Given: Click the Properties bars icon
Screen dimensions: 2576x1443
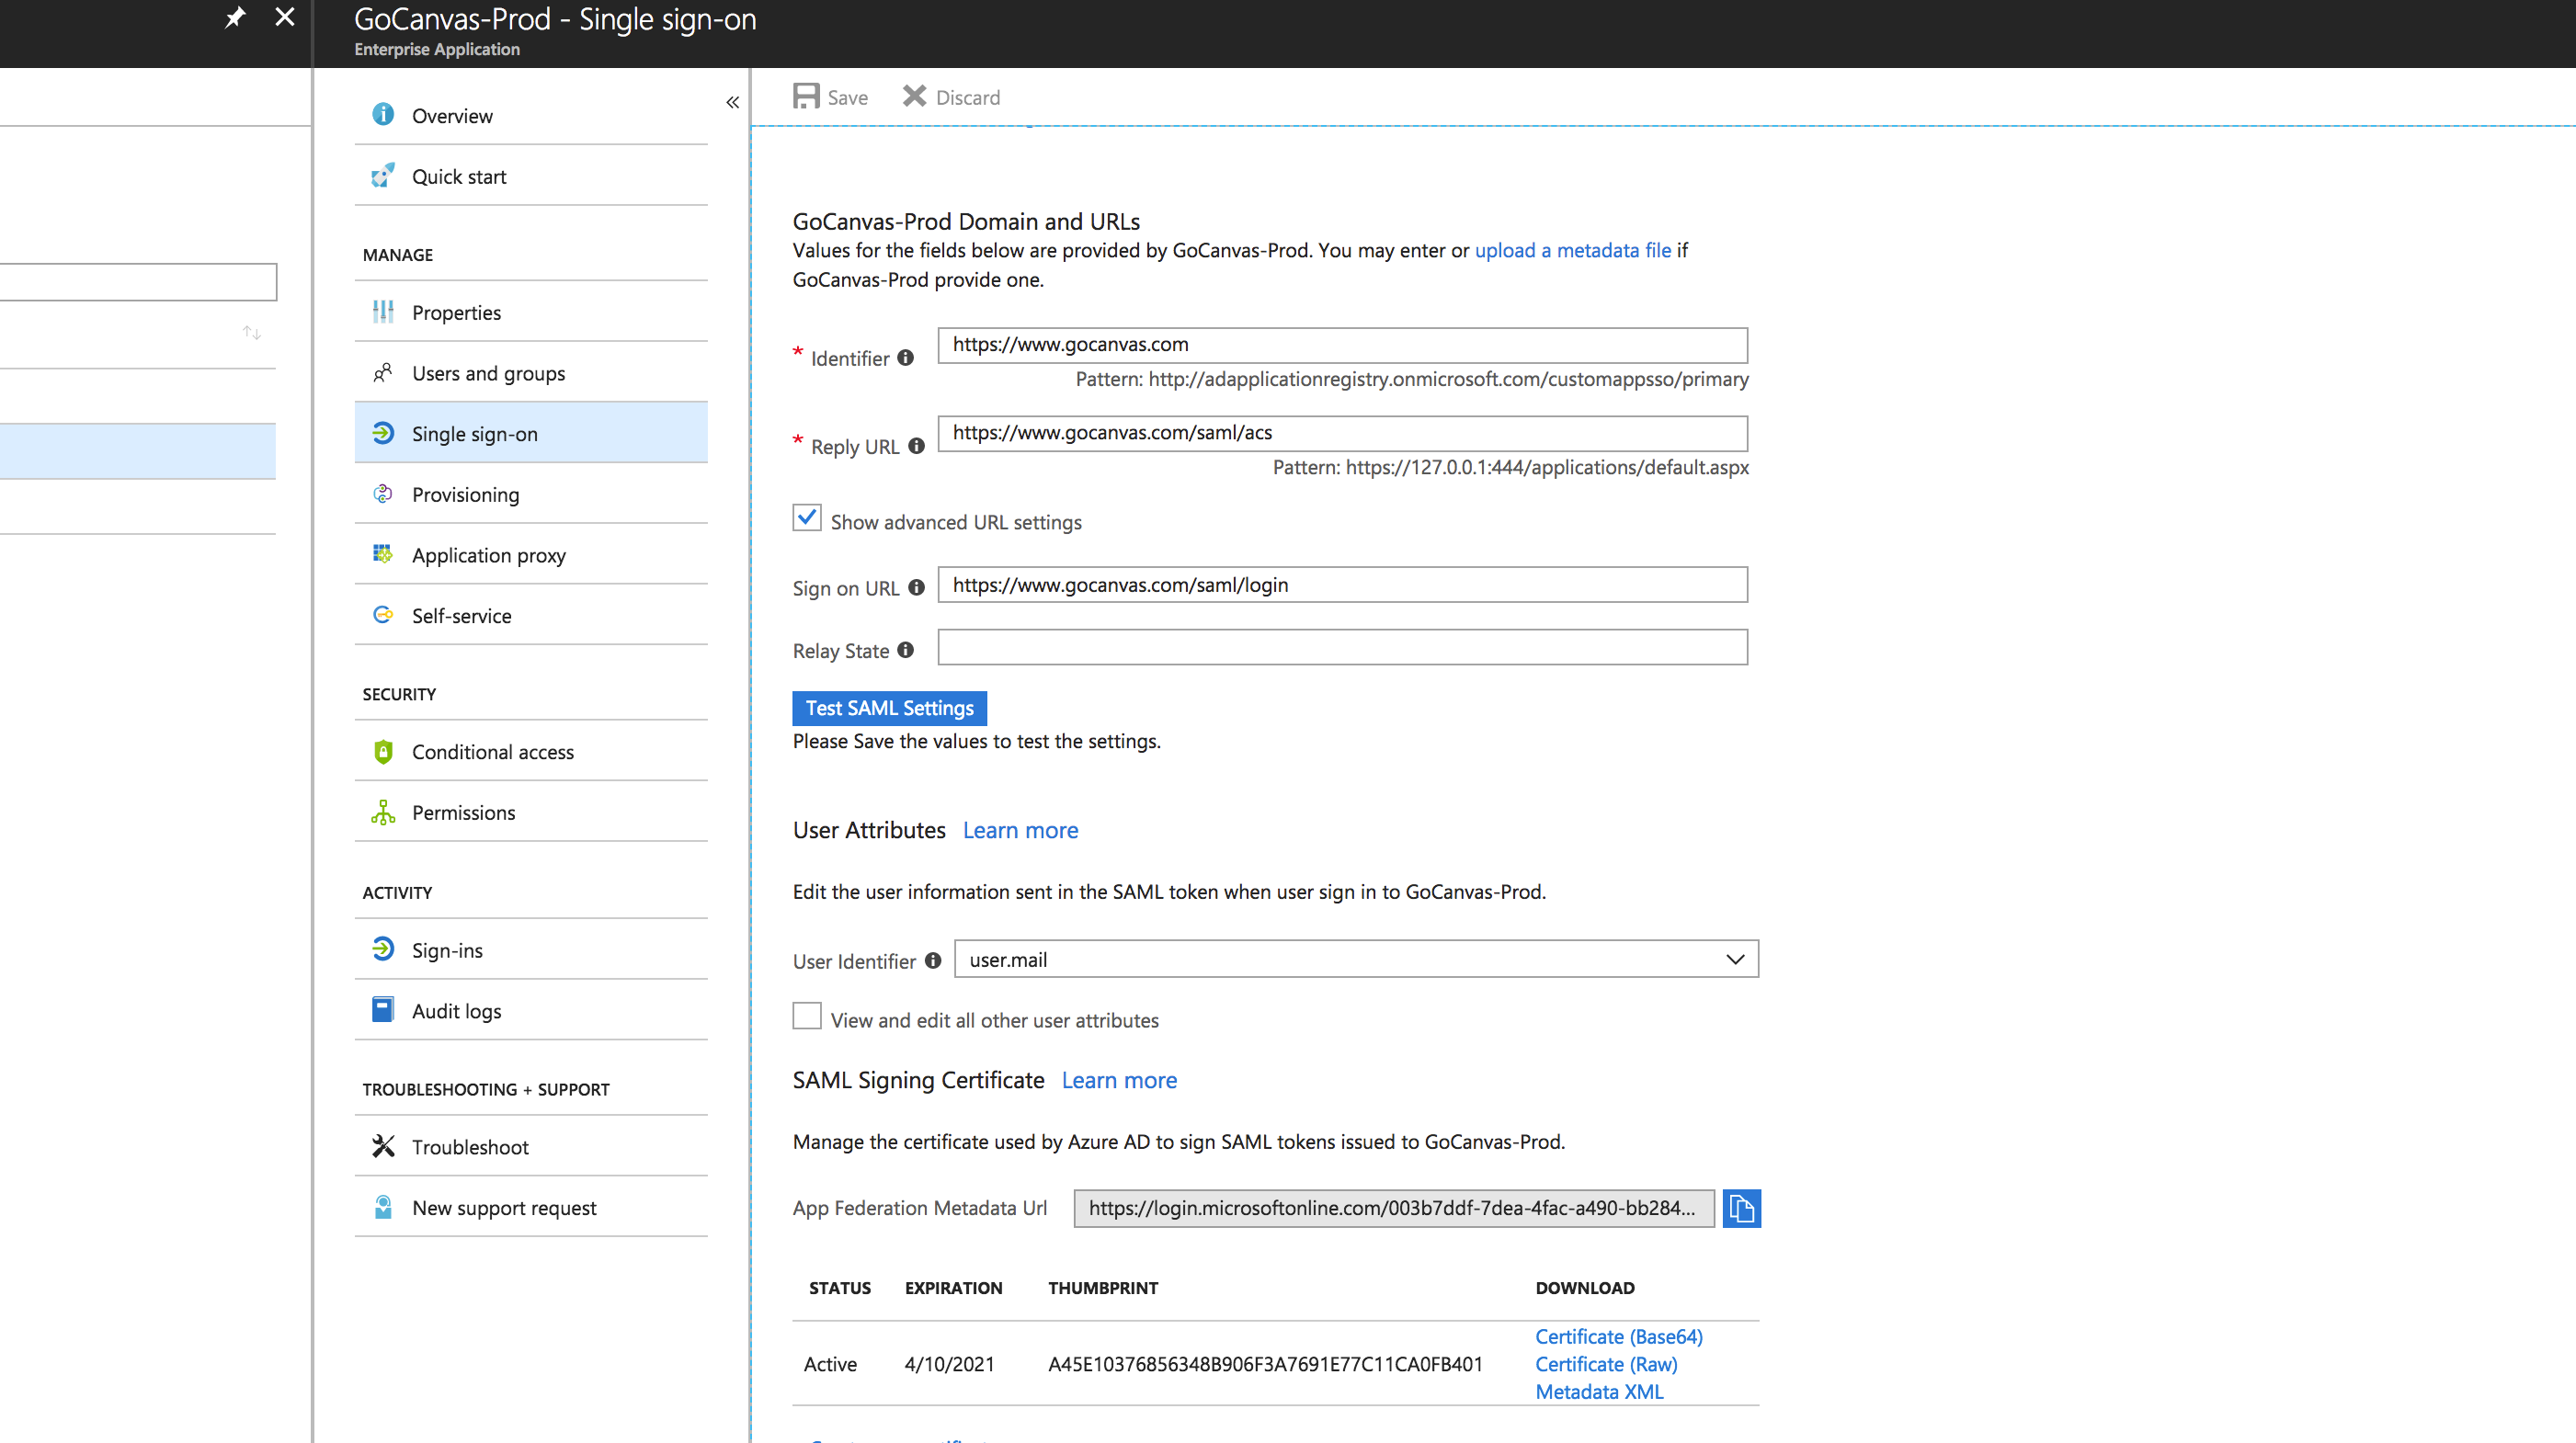Looking at the screenshot, I should click(383, 312).
